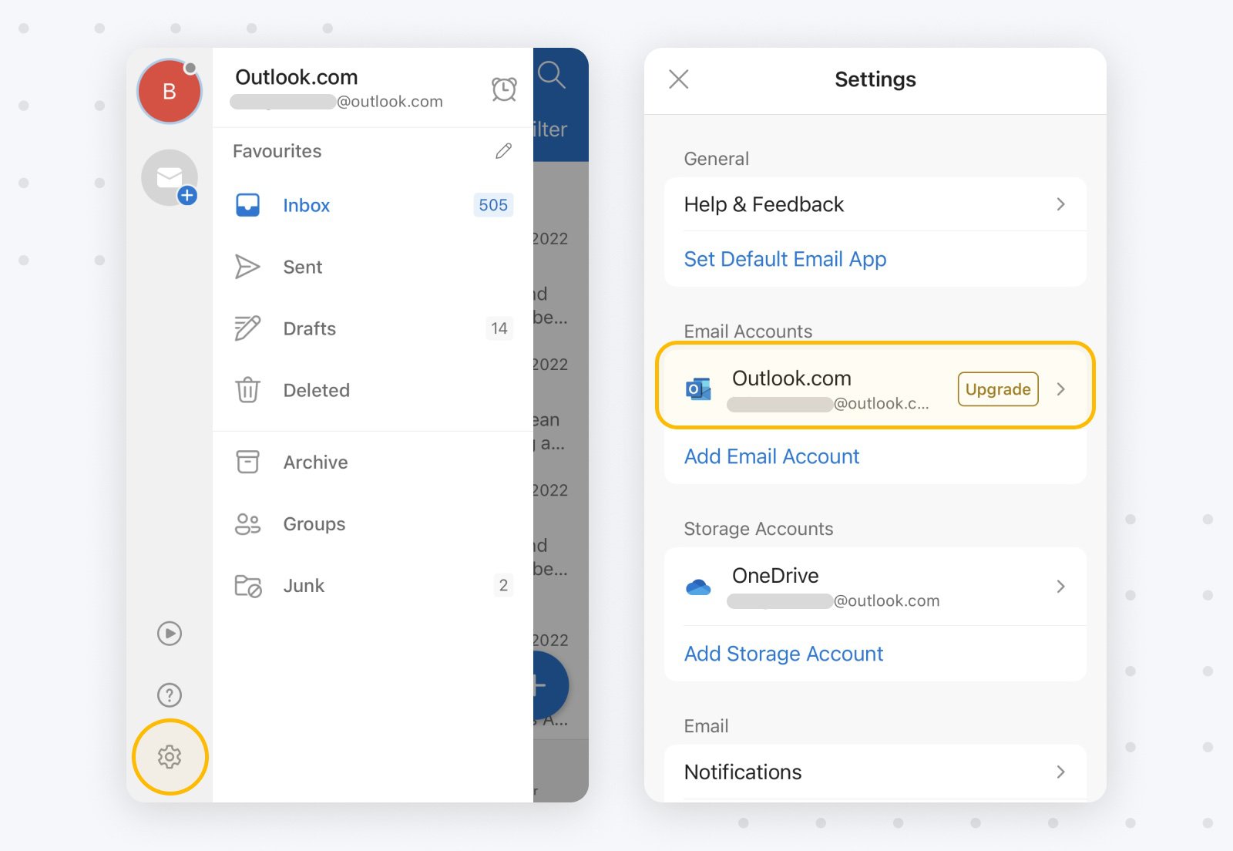Select the Sent folder paper plane icon

247,267
